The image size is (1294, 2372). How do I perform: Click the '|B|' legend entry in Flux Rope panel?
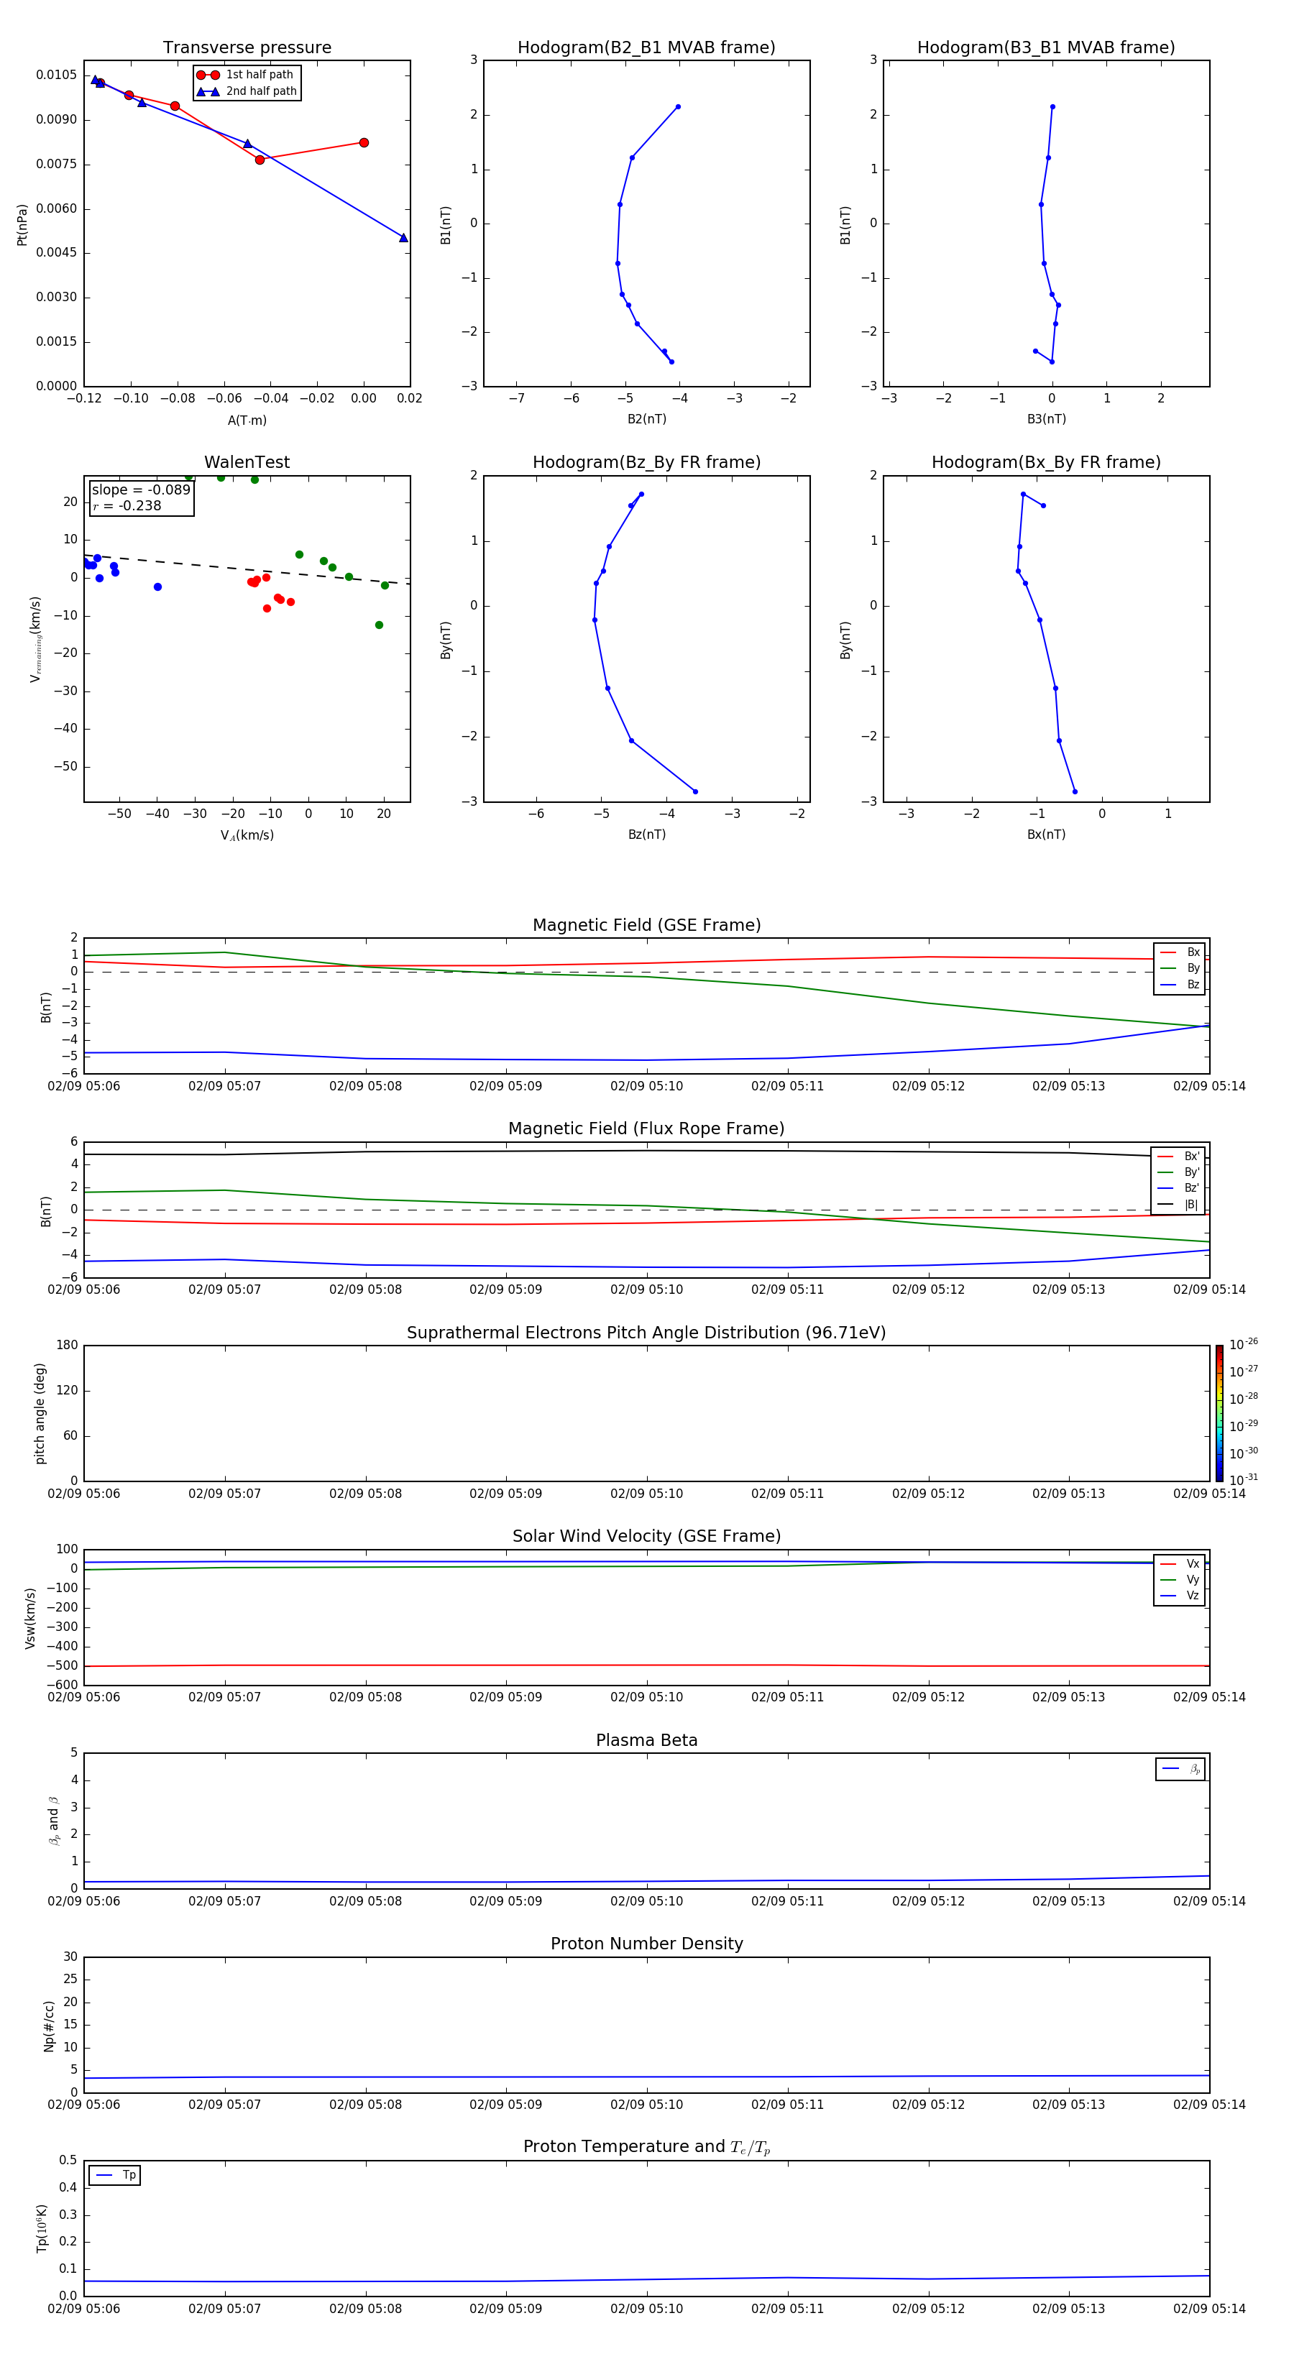point(1178,1205)
